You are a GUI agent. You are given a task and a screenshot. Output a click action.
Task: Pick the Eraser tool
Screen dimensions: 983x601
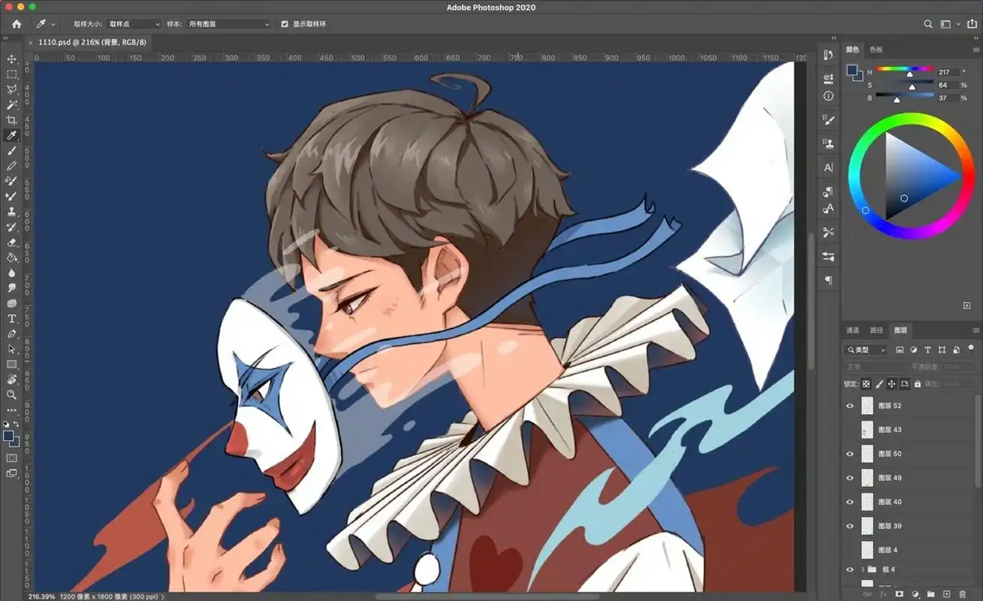(11, 243)
